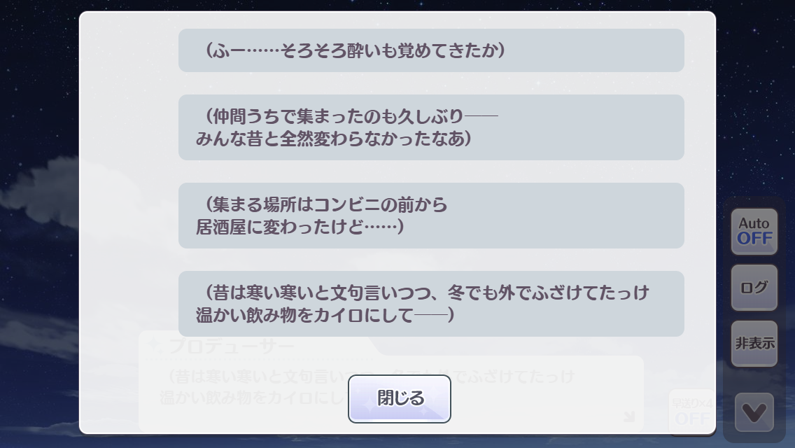795x448 pixels.
Task: Select the log entry starting 昔は寒い寒い
Action: (x=431, y=304)
